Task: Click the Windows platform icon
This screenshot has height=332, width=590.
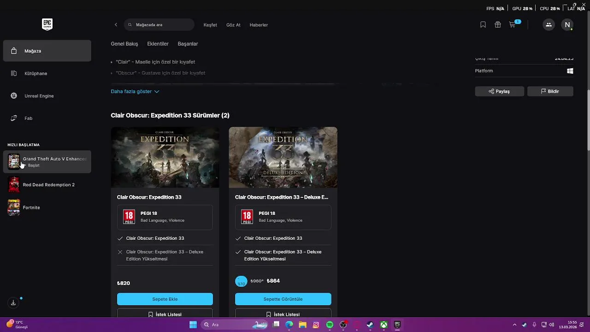Action: click(570, 71)
